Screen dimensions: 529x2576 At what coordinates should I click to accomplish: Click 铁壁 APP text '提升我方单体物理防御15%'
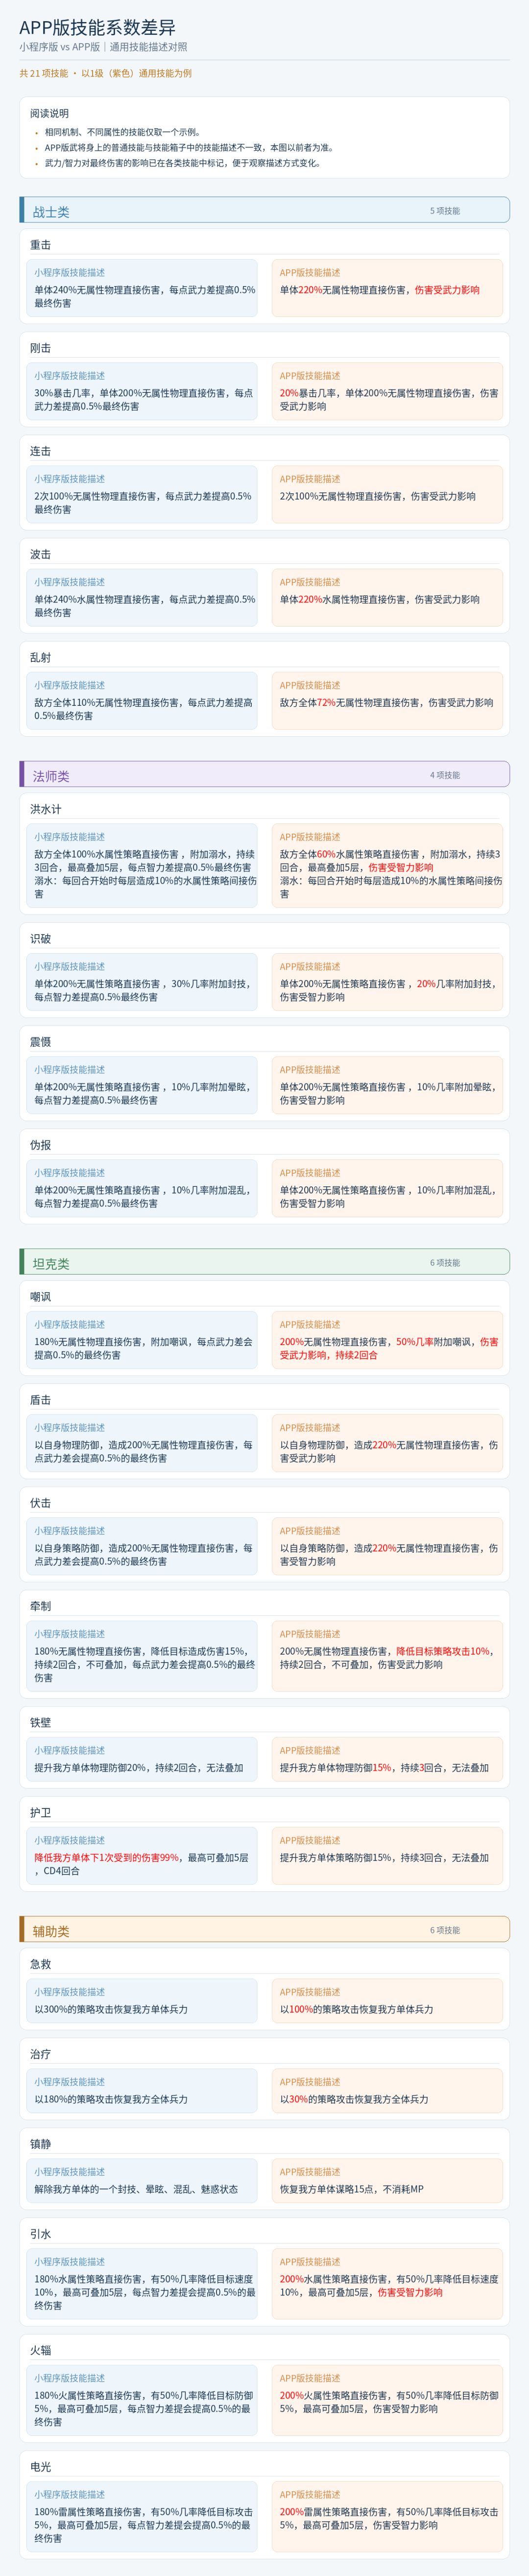pos(336,1768)
